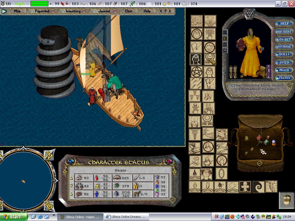
Task: Click the hand in dark circle spell icon
Action: pyautogui.click(x=222, y=161)
